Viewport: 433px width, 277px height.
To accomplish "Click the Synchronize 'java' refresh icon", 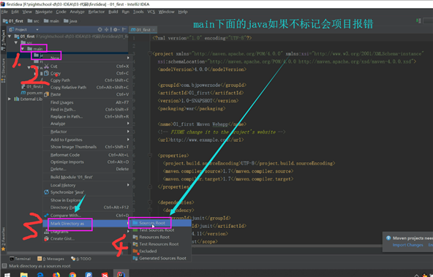I will click(46, 192).
